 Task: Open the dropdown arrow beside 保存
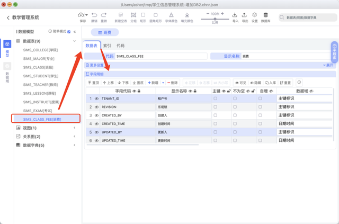86,15
